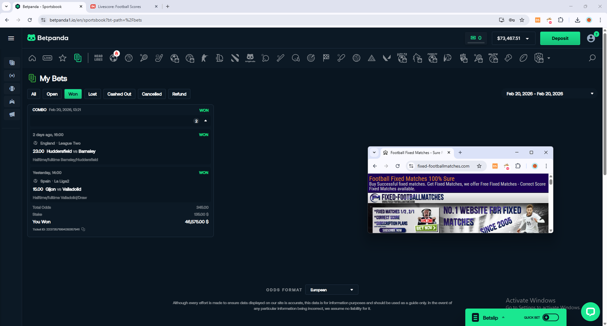This screenshot has height=326, width=607.
Task: Click the Favorites star in sports bar
Action: click(63, 58)
